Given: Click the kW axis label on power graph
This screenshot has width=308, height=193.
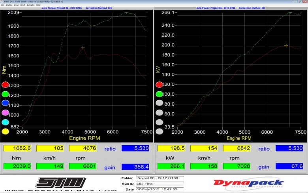Looking at the screenshot, I should [158, 70].
